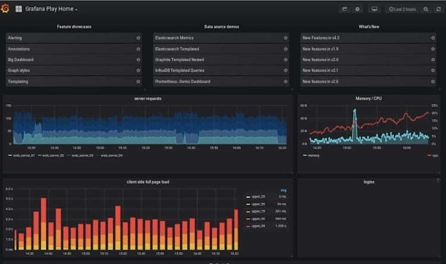Image resolution: width=446 pixels, height=264 pixels.
Task: Open client side full page load title menu
Action: pos(148,182)
